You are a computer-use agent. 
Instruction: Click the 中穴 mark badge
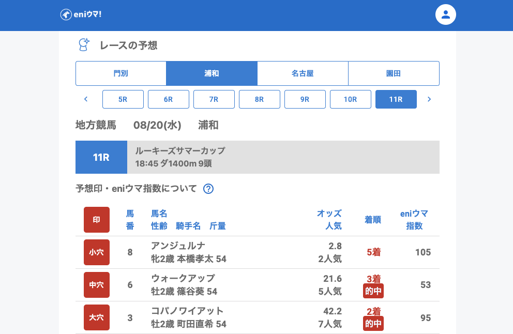pyautogui.click(x=97, y=285)
